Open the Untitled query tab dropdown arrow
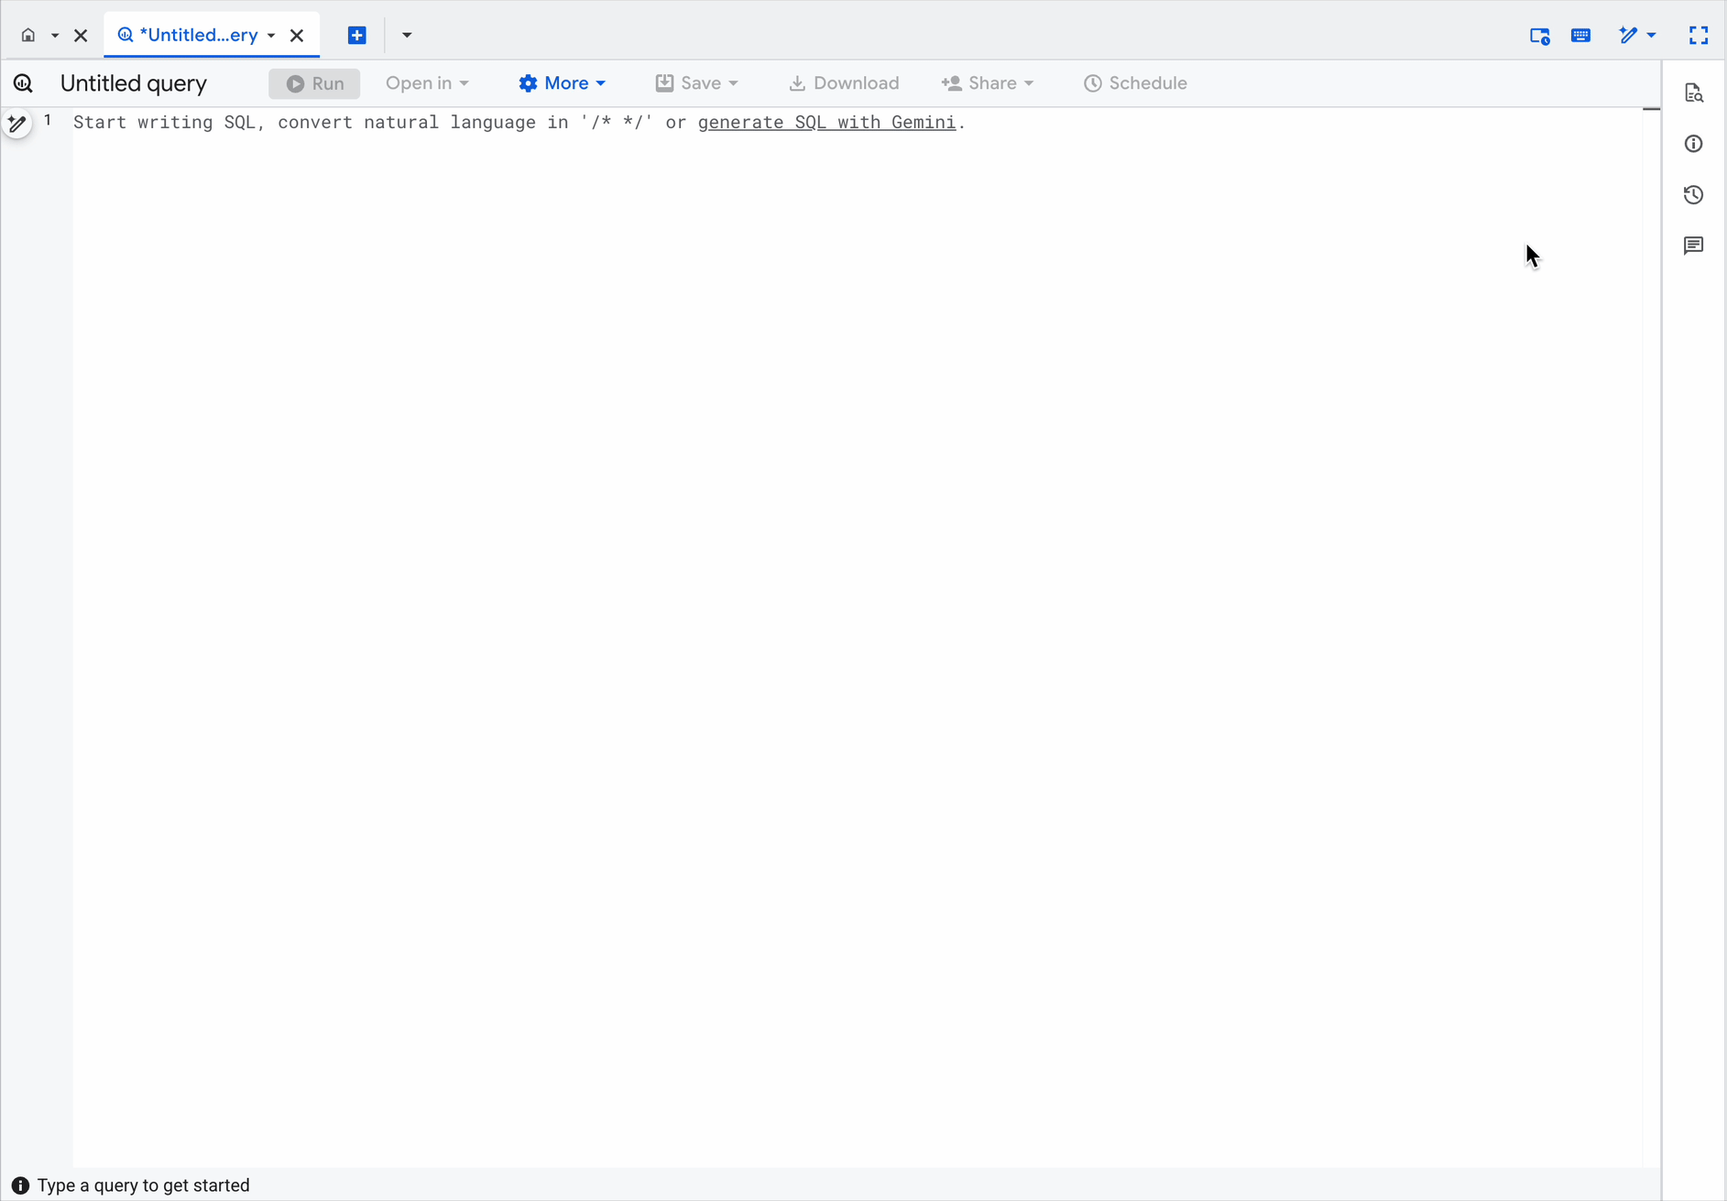 tap(271, 36)
